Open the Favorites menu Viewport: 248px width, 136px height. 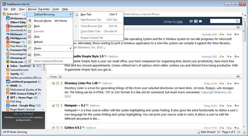[44, 9]
